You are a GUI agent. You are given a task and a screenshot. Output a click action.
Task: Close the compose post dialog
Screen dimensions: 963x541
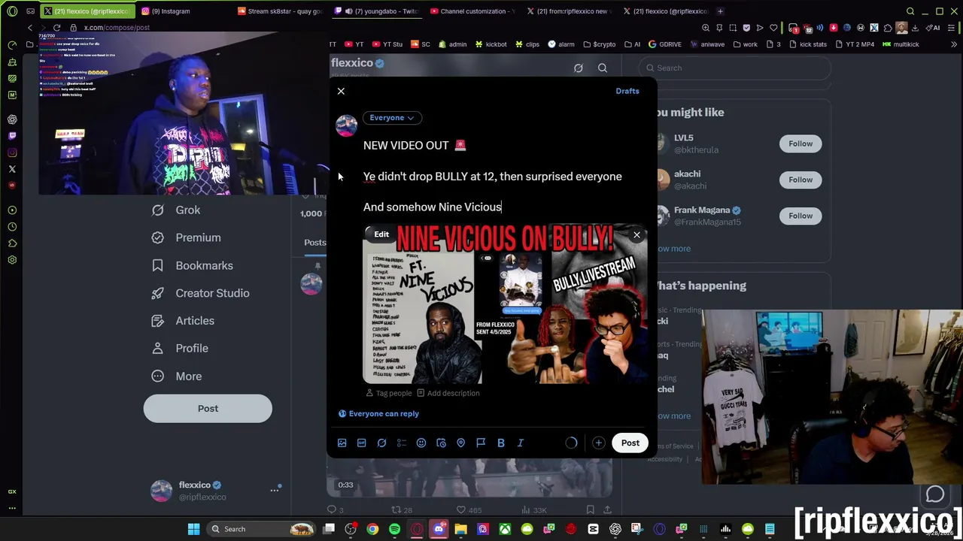tap(341, 91)
